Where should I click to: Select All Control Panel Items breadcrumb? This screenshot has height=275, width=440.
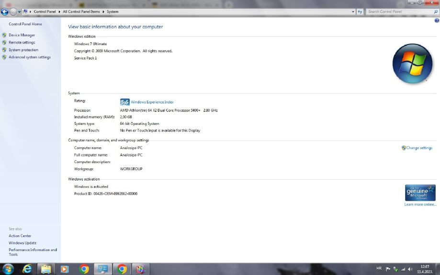pos(81,11)
